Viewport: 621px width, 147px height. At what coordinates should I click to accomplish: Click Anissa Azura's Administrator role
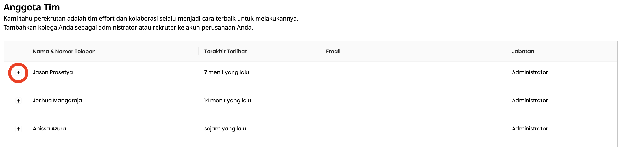(530, 129)
